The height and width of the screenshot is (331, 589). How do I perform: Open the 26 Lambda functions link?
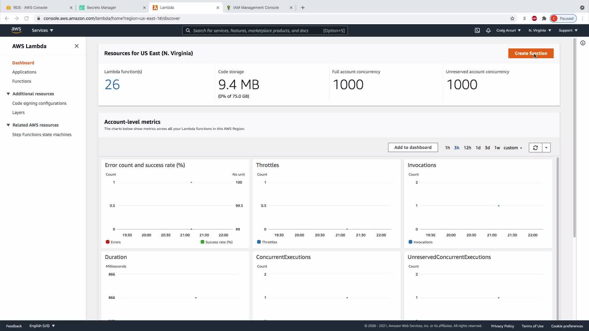pos(112,85)
